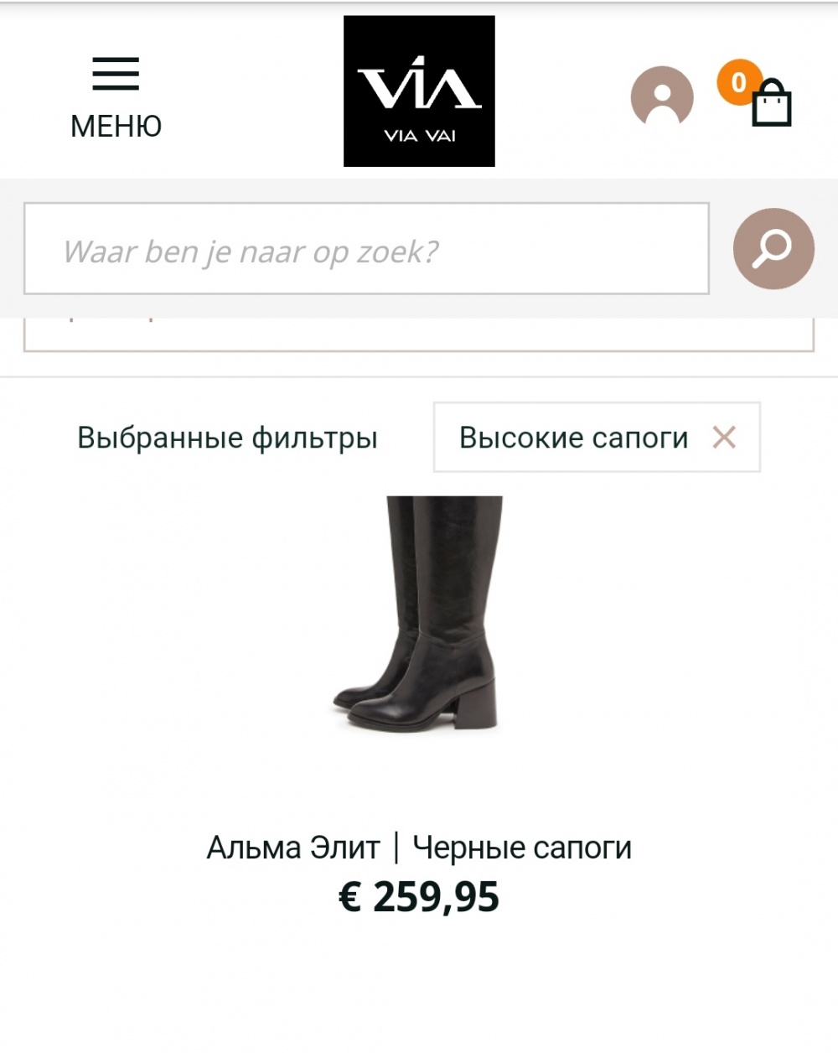This screenshot has width=838, height=1058.
Task: Open the Альма Элит product name link
Action: pyautogui.click(x=293, y=848)
